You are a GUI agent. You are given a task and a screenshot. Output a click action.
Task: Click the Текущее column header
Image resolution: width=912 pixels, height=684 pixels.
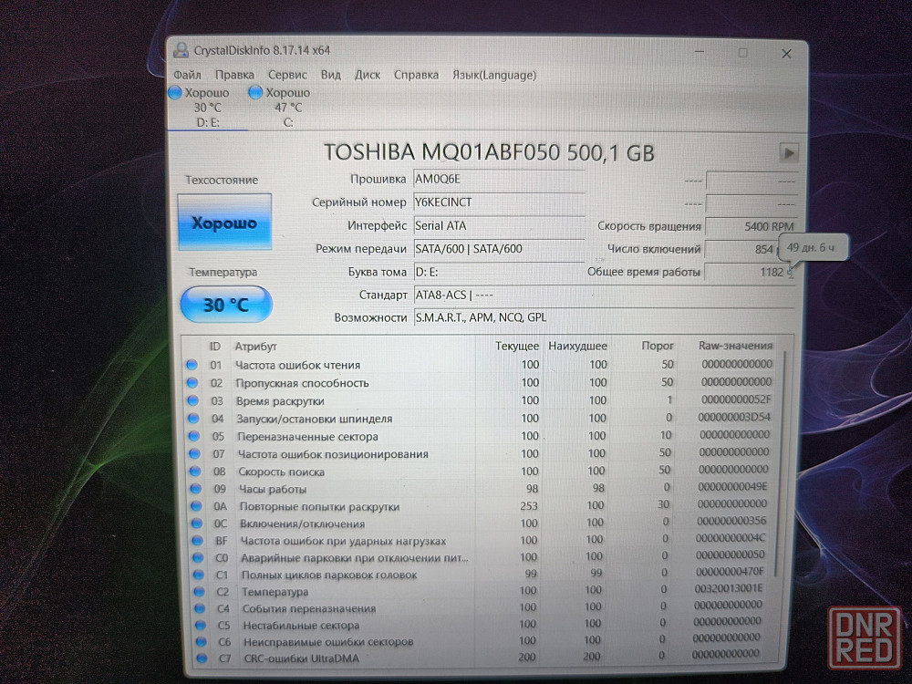516,346
